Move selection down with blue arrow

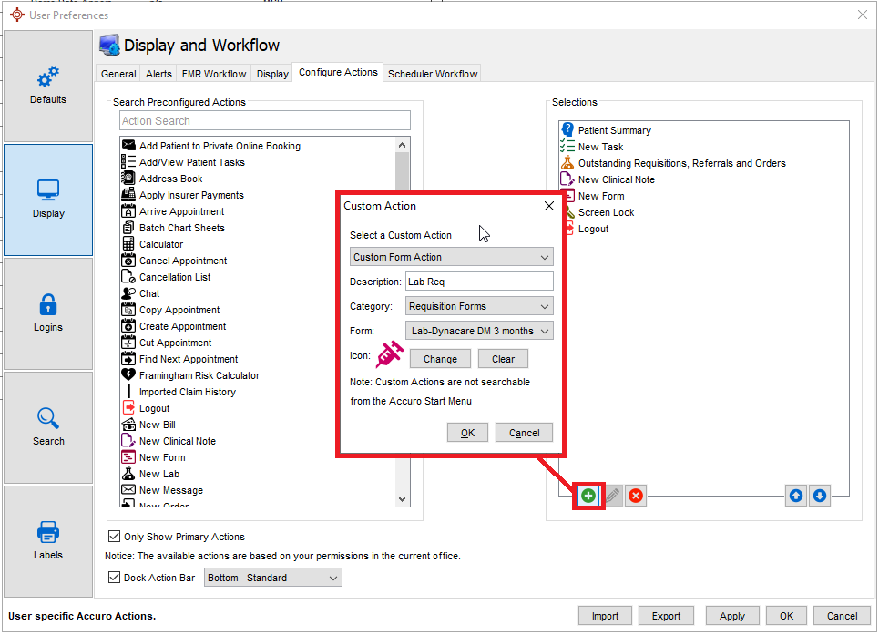[x=820, y=496]
